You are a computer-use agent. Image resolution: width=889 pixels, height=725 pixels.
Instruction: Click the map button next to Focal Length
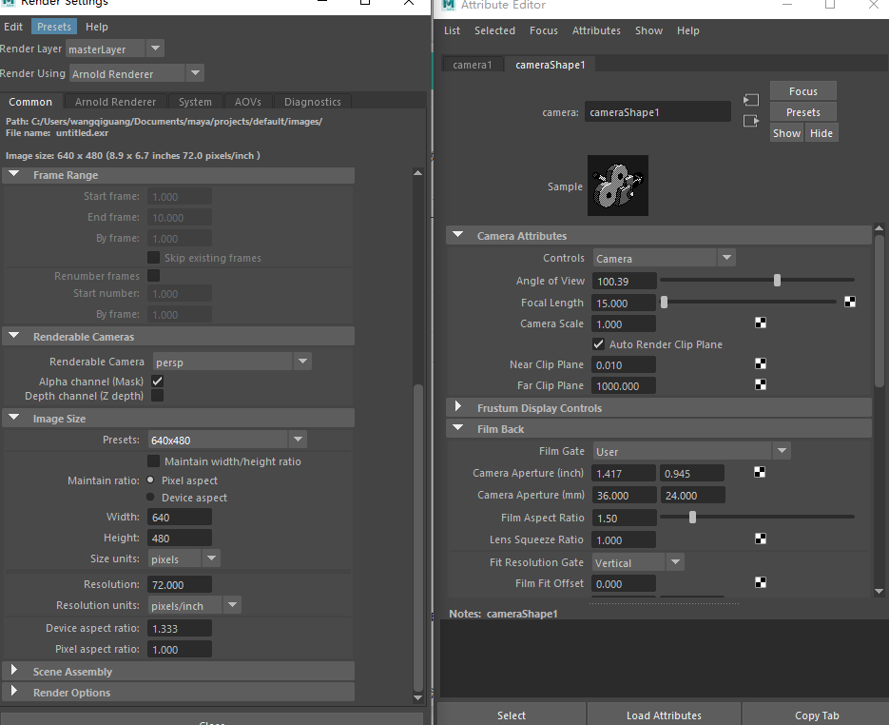[x=849, y=302]
